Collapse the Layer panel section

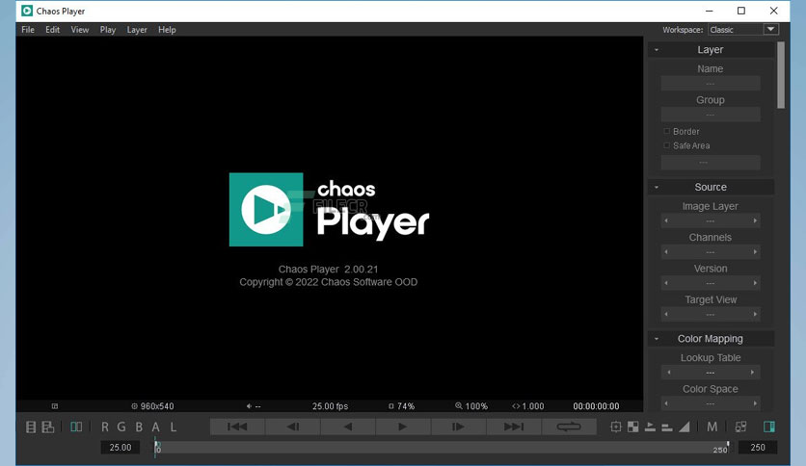pyautogui.click(x=657, y=50)
